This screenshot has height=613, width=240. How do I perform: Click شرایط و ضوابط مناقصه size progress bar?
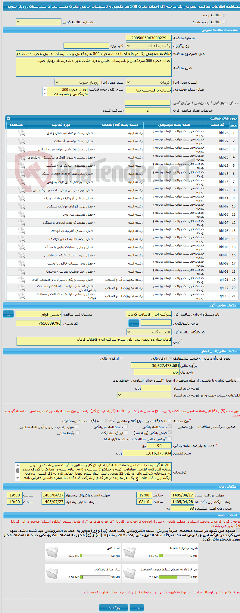[174, 556]
